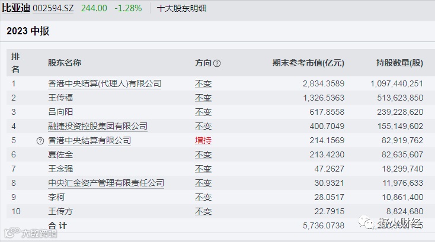This screenshot has width=435, height=242.
Task: Click market value 2,834.3589
Action: 324,83
